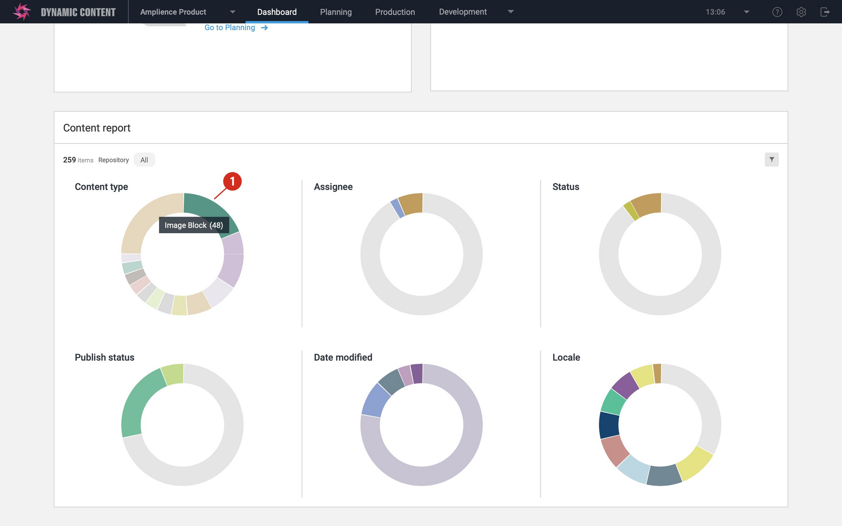Click the Image Block (48) tooltip label
The image size is (842, 526).
(194, 225)
